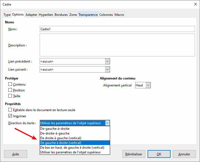Check the Position protection checkbox
200x162 pixels.
click(x=10, y=90)
